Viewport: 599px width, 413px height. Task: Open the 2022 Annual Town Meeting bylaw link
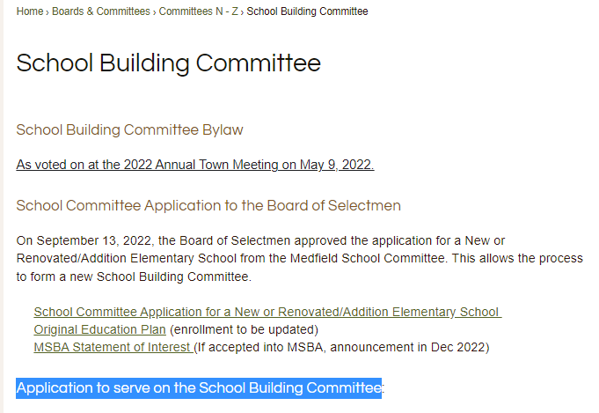coord(194,165)
